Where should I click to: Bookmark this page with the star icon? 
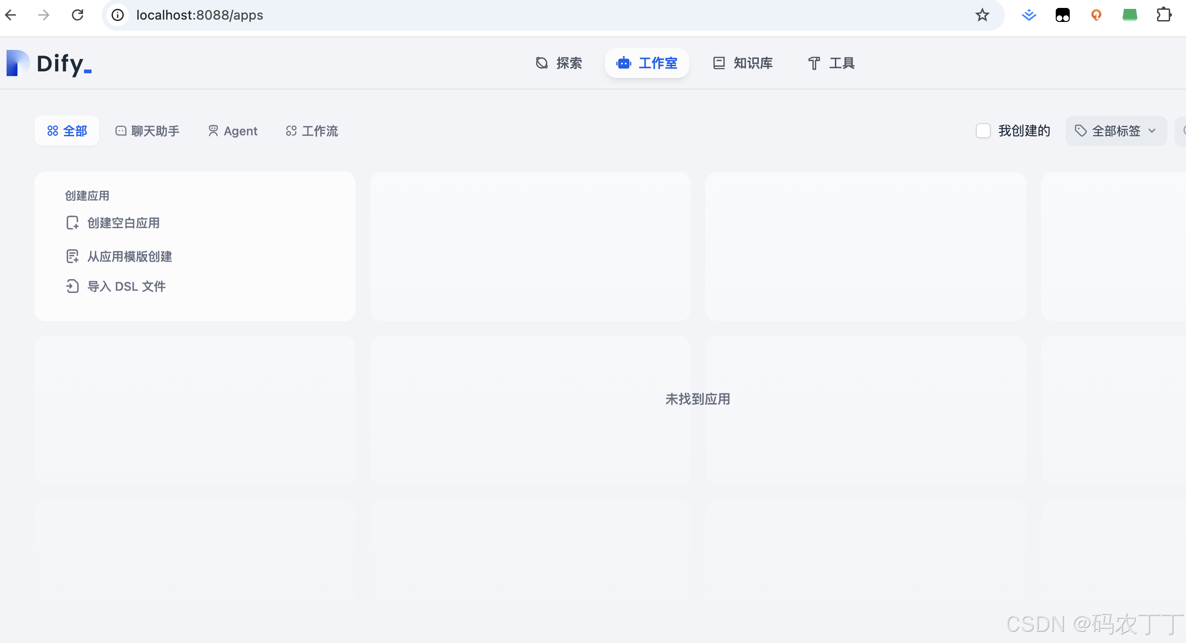click(982, 15)
